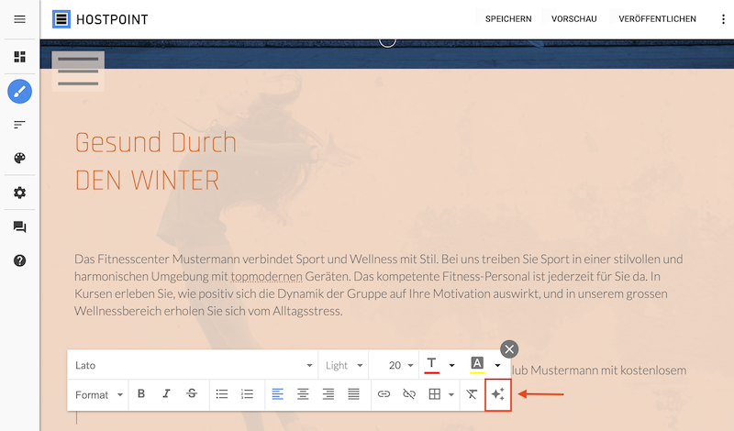Click the Hostpoint logo
The width and height of the screenshot is (734, 431).
[x=100, y=19]
